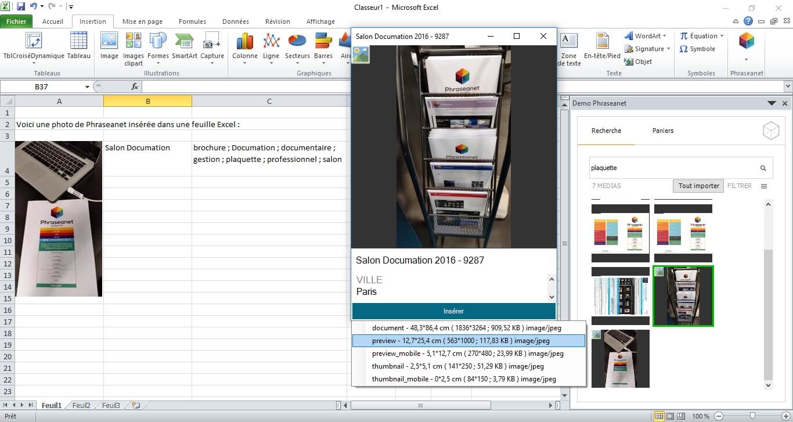The image size is (793, 422).
Task: Insert a picture with the Image icon
Action: 109,46
